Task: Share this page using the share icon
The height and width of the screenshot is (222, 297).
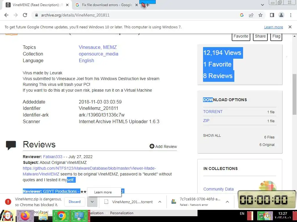Action: pyautogui.click(x=251, y=15)
